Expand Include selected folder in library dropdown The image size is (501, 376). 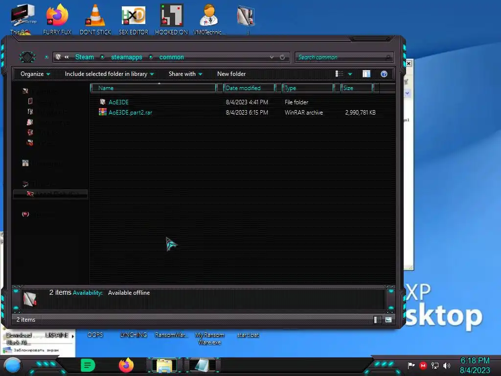pyautogui.click(x=109, y=74)
